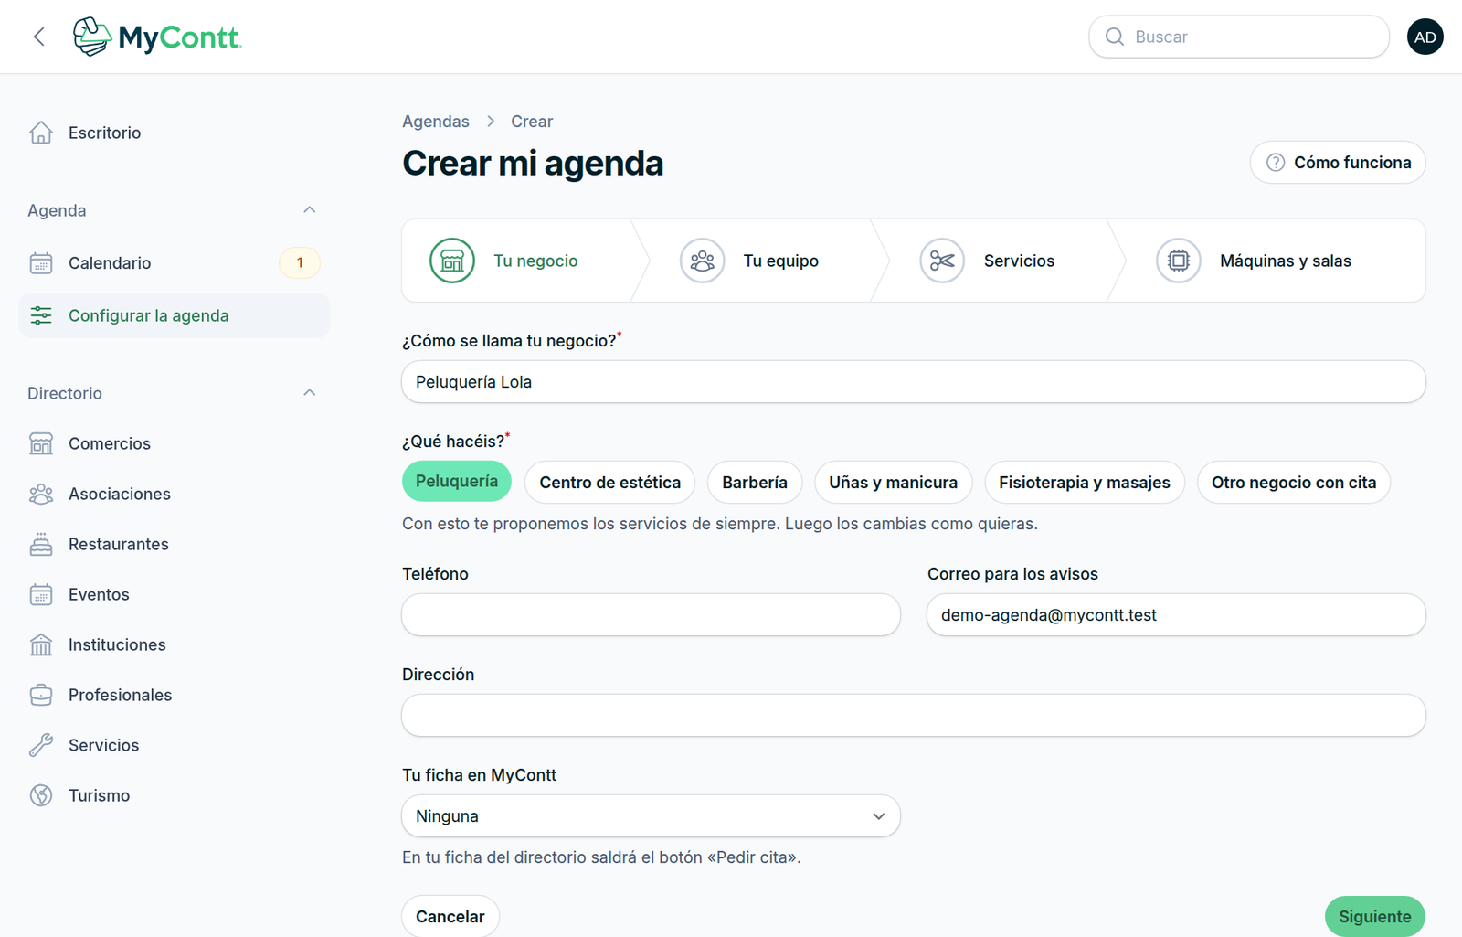
Task: Select the Peluquería business type
Action: click(x=457, y=482)
